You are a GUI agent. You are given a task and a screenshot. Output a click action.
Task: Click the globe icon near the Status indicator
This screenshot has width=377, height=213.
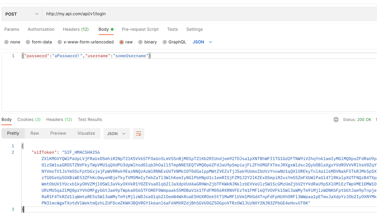(x=336, y=120)
